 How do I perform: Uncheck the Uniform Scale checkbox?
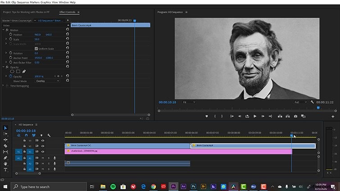coord(36,49)
